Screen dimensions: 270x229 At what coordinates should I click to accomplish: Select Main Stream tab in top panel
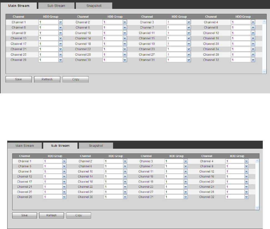[19, 6]
